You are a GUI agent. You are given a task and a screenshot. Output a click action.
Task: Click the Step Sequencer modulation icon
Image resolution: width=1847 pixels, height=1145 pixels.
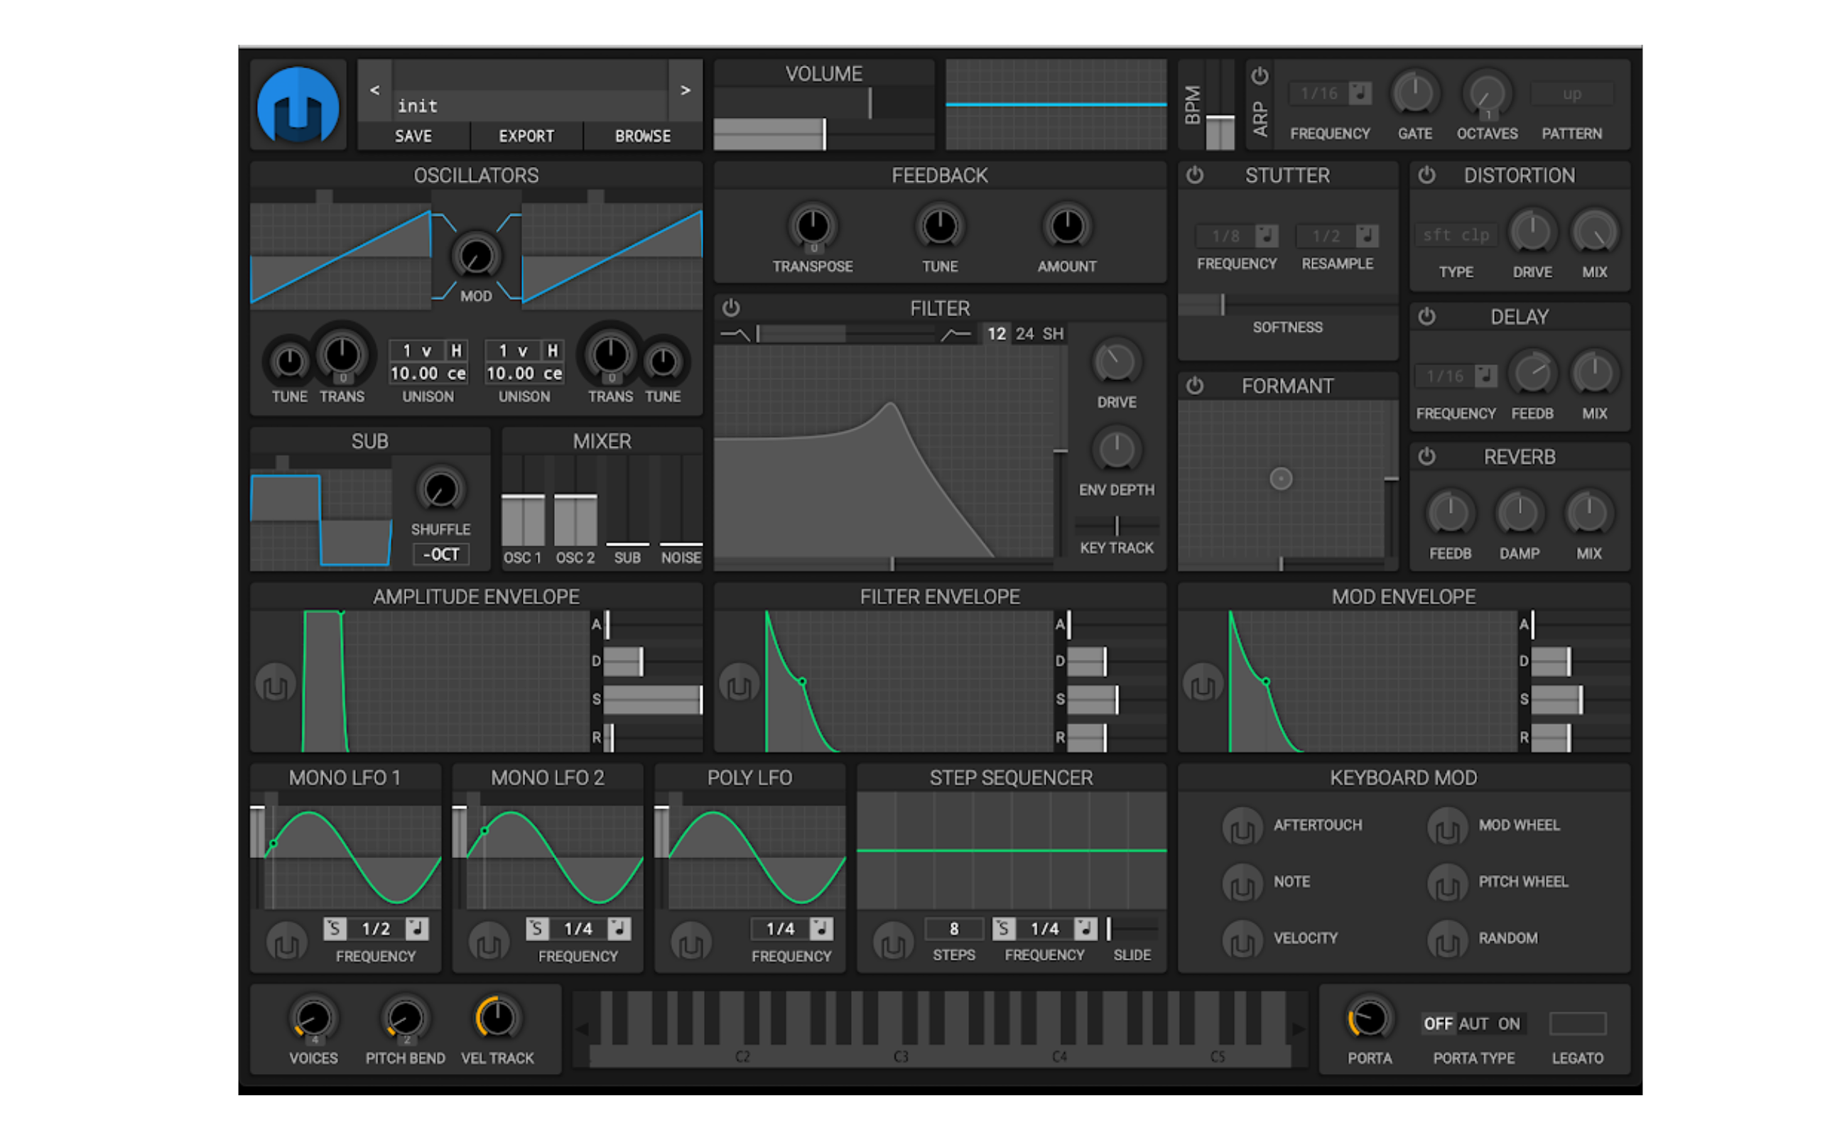pyautogui.click(x=893, y=942)
